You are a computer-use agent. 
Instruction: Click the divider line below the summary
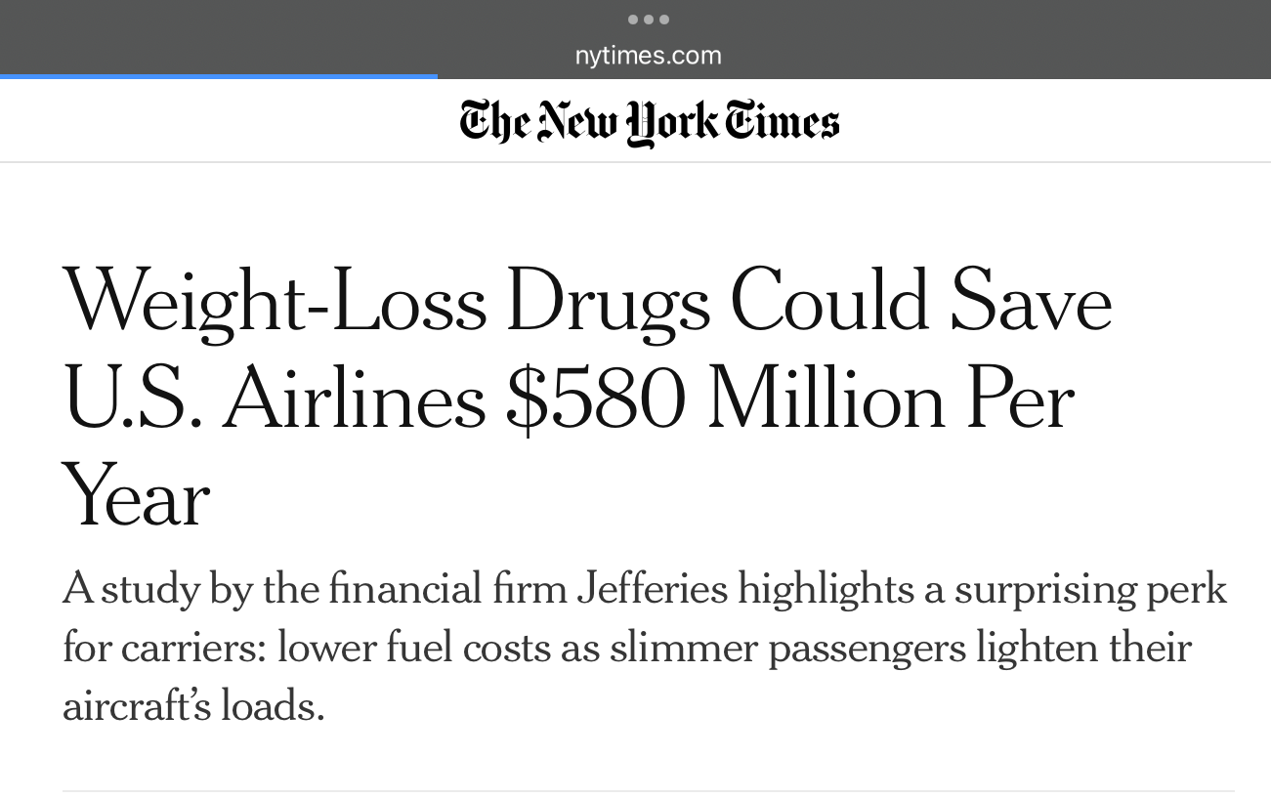coord(649,790)
